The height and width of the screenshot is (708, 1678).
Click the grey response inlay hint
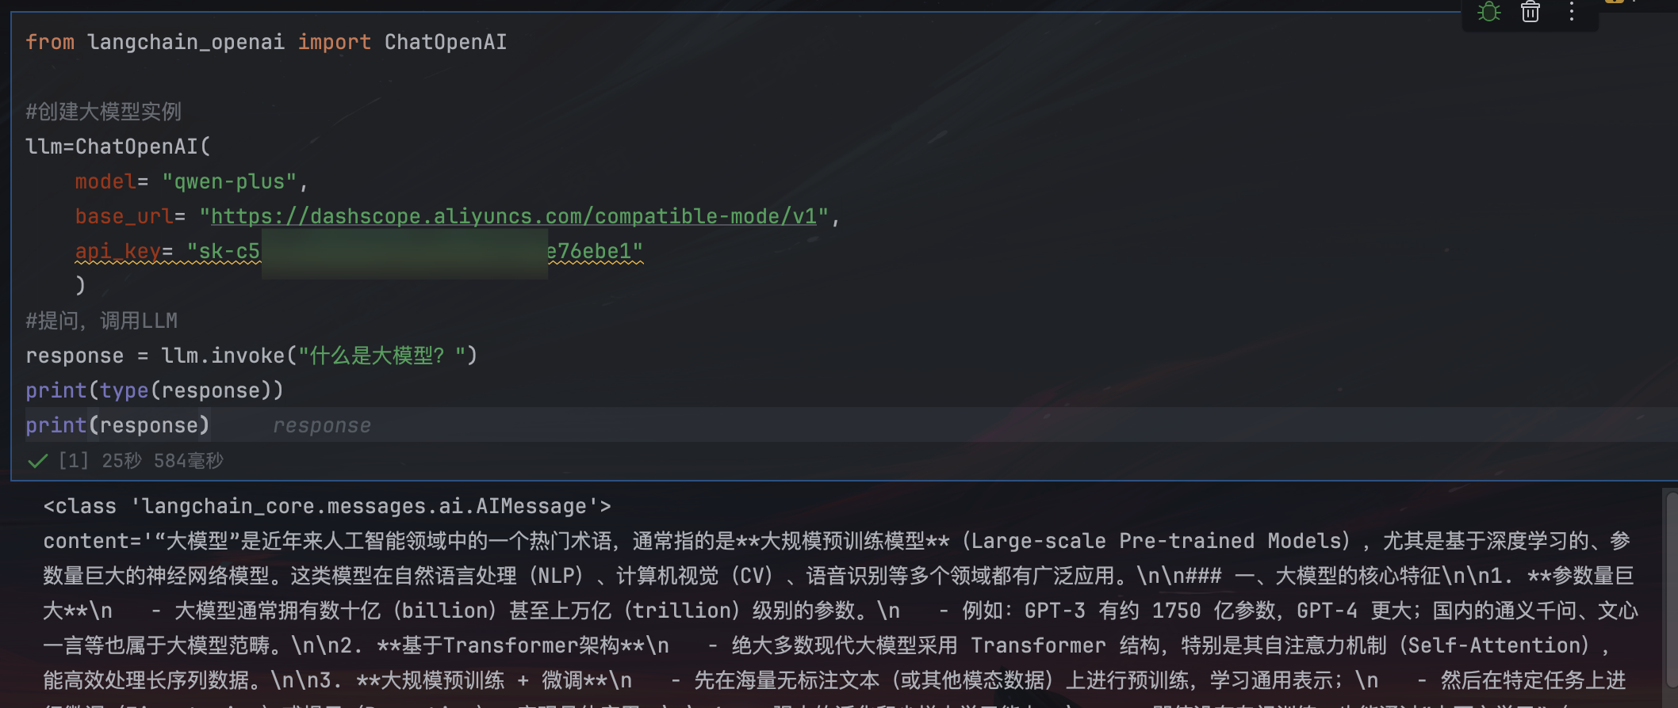[x=322, y=425]
